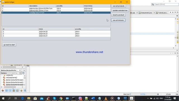The height and width of the screenshot is (101, 179).
Task: Select jButton1ActionPerformed in Navigator
Action: [15, 80]
